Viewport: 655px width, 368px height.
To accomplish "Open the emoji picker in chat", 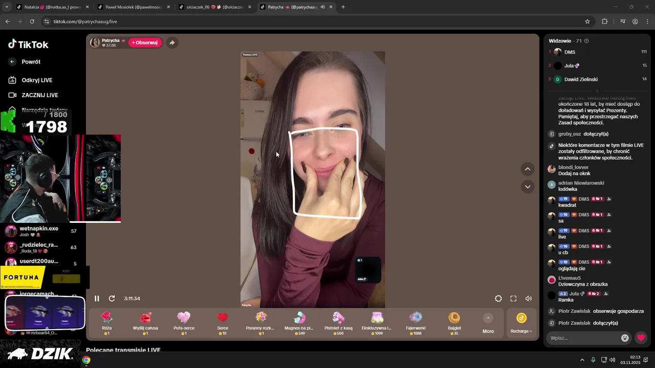I will click(625, 338).
